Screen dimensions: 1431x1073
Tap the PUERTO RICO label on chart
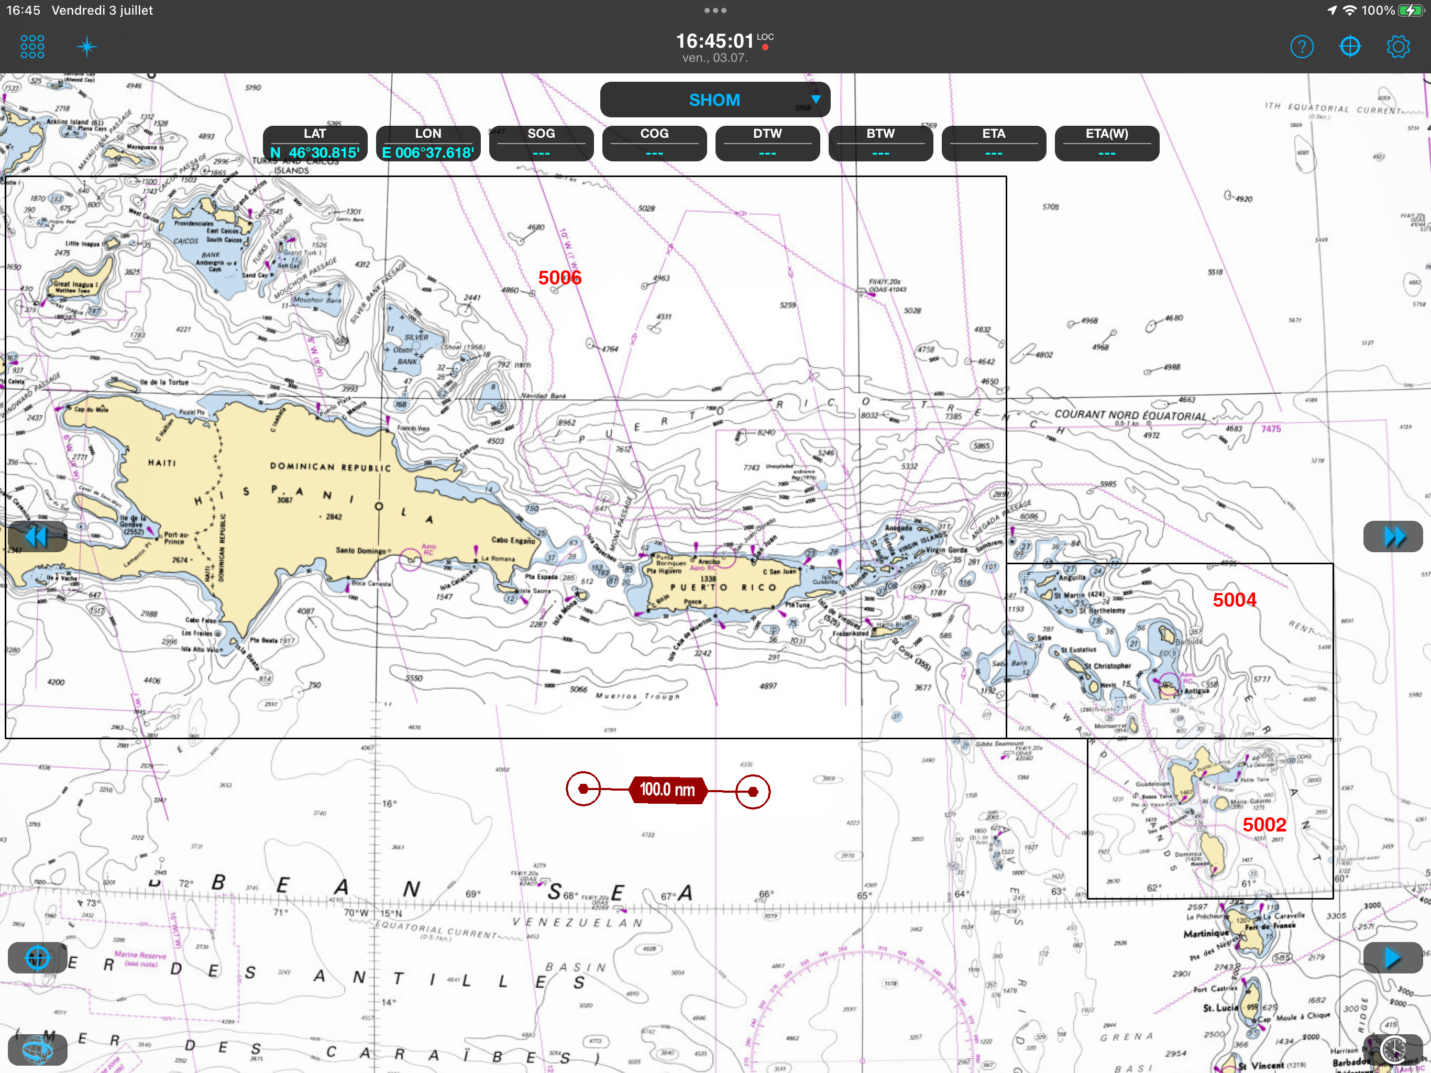point(723,588)
